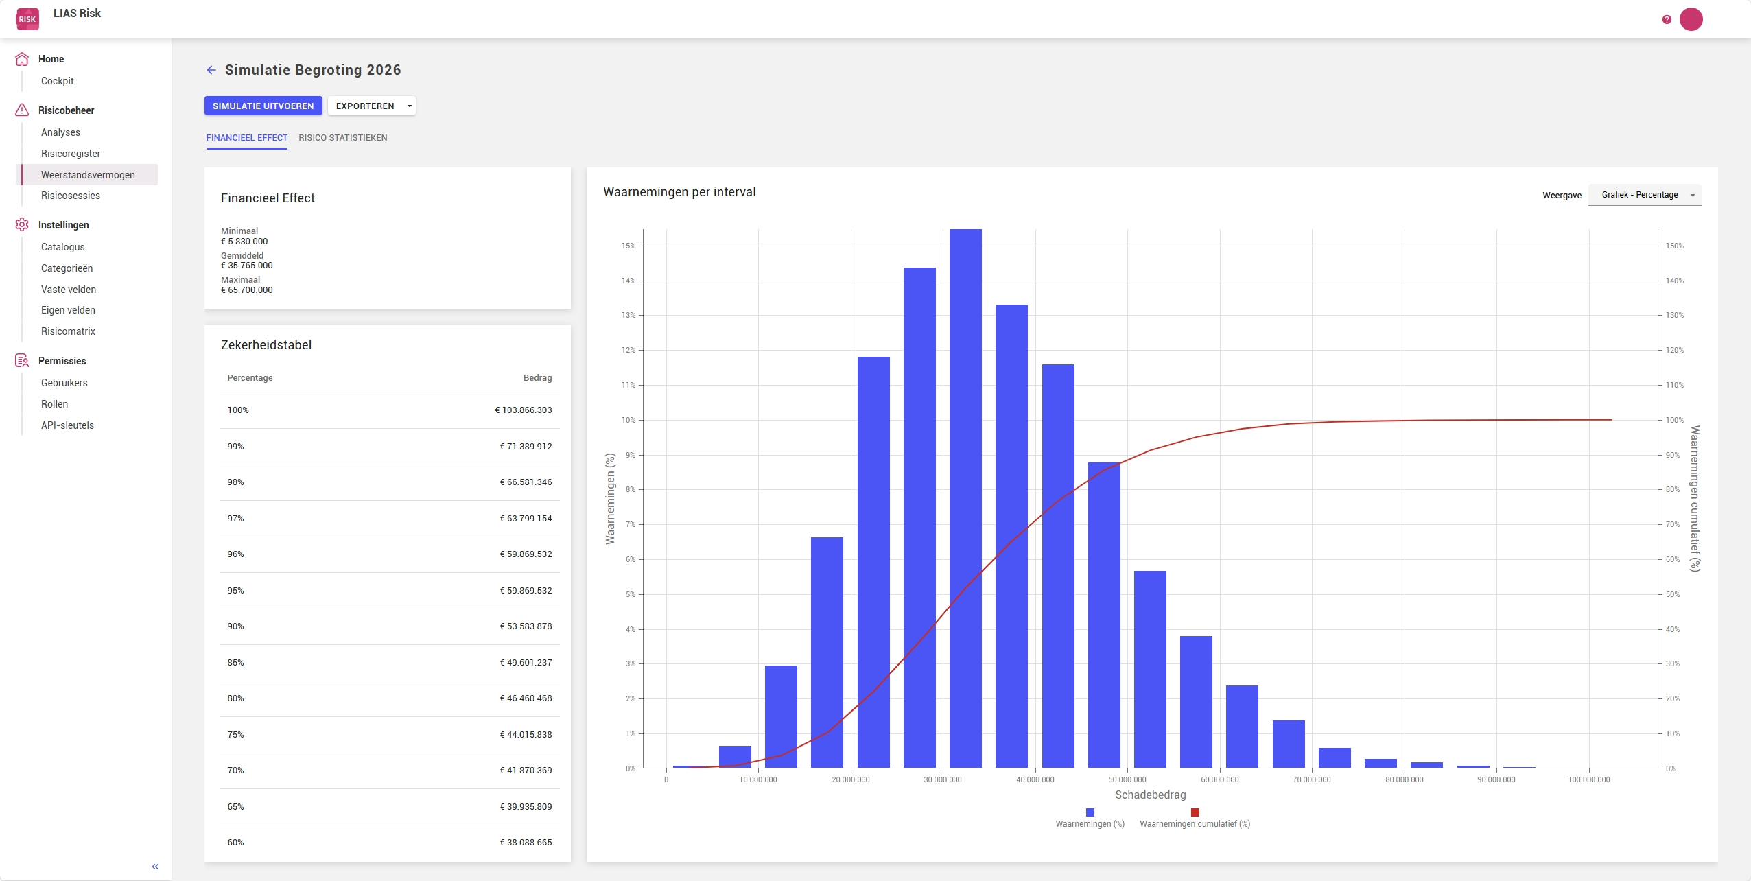Click the Risicobeheer warning triangle icon
The height and width of the screenshot is (881, 1751).
[x=22, y=110]
